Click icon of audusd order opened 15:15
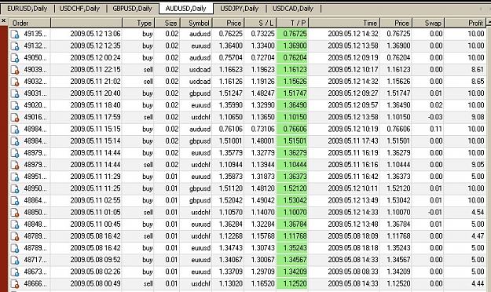This screenshot has height=292, width=491. pyautogui.click(x=15, y=129)
